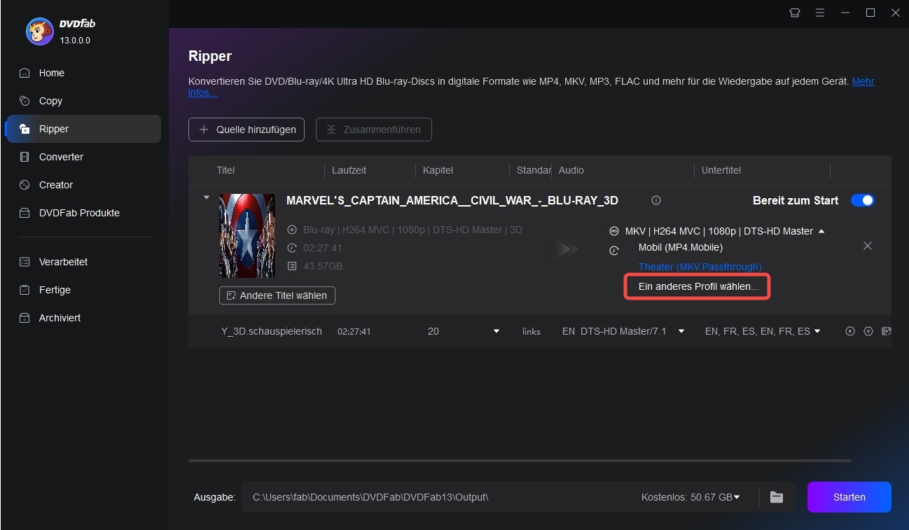
Task: Select the Mobil (MP4.Mobile) profile
Action: click(x=681, y=247)
